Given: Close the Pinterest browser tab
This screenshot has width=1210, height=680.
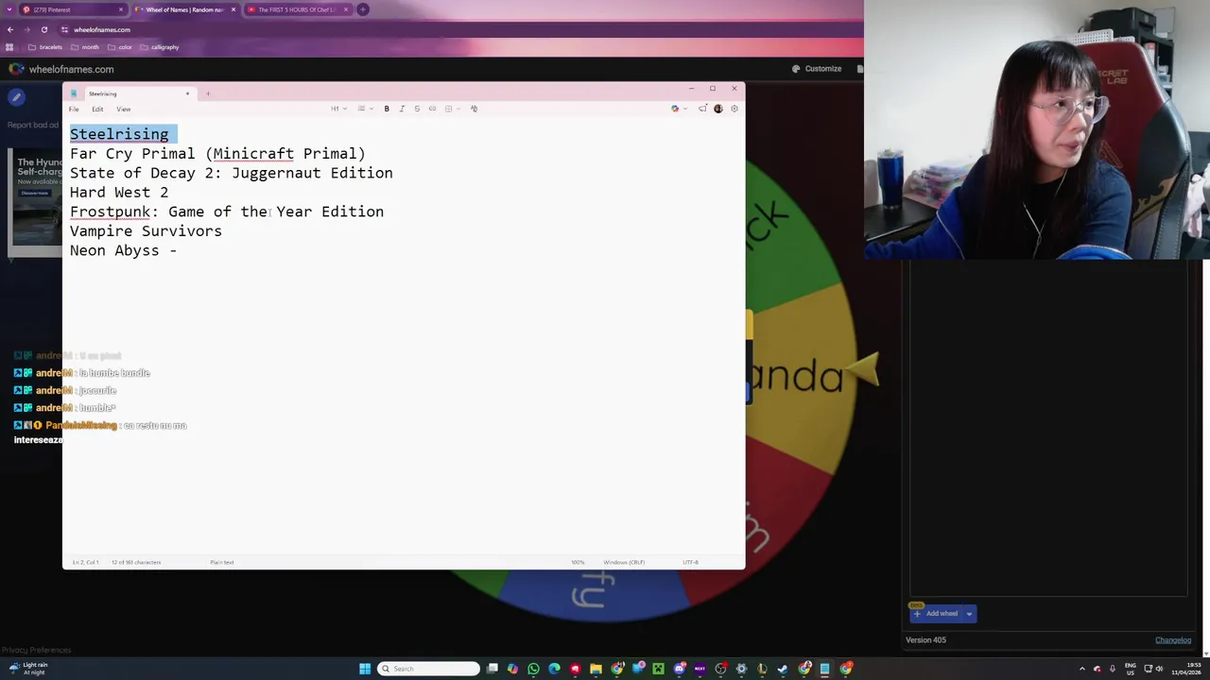Looking at the screenshot, I should tap(121, 9).
